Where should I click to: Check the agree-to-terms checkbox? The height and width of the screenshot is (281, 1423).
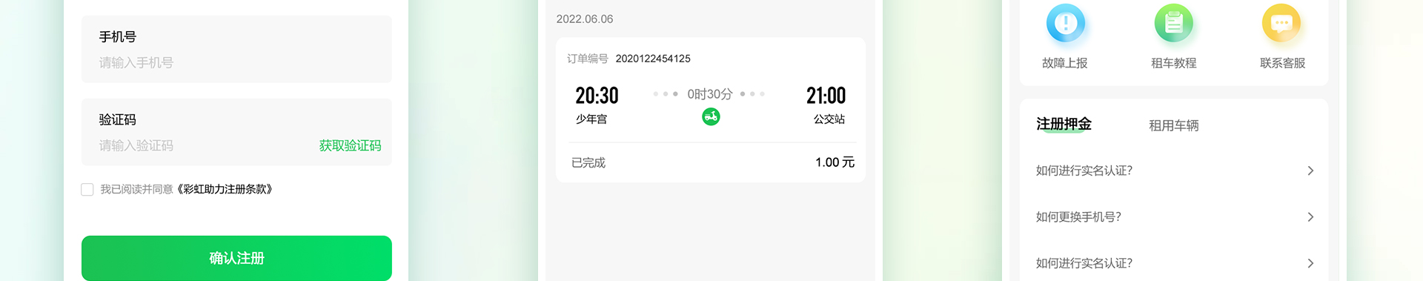[x=87, y=189]
